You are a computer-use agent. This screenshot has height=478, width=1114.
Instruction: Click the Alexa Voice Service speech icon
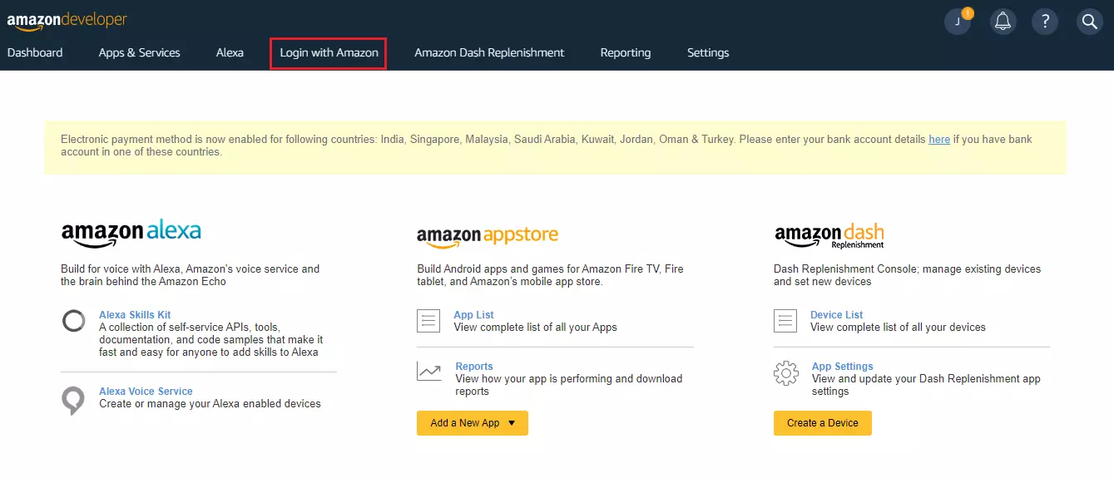tap(73, 399)
